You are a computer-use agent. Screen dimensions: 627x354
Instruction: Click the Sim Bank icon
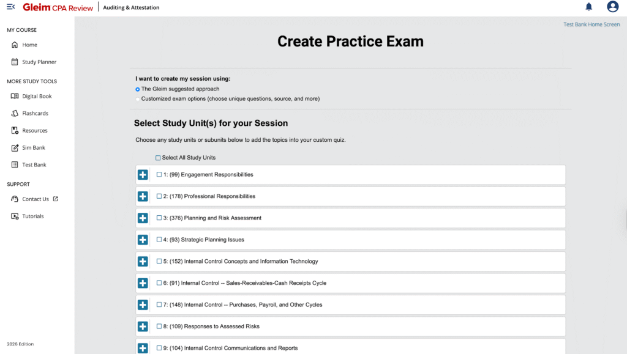tap(15, 147)
